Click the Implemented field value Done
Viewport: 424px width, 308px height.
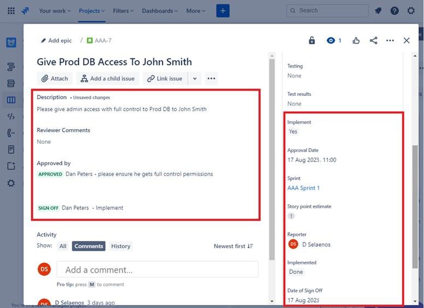296,272
